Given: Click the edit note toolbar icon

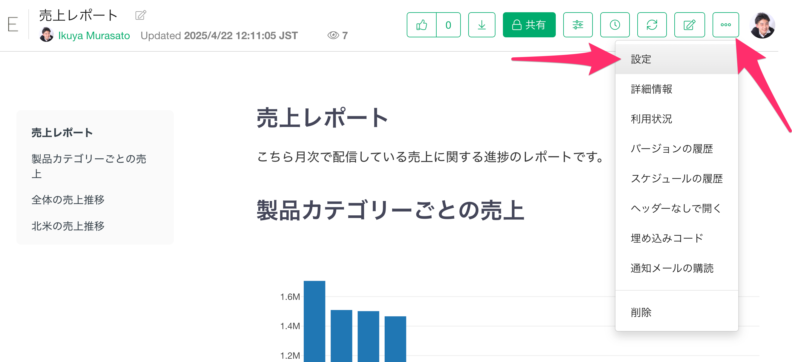Looking at the screenshot, I should tap(689, 24).
